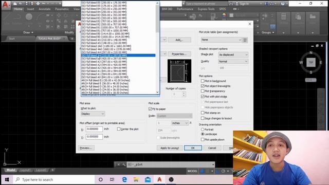This screenshot has height=185, width=329.
Task: Open File Explorer from the taskbar
Action: pos(136,179)
